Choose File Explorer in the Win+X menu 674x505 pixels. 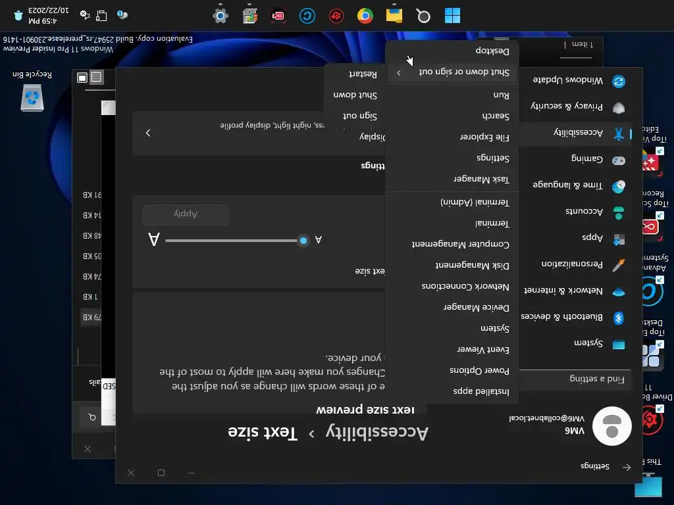click(x=452, y=137)
